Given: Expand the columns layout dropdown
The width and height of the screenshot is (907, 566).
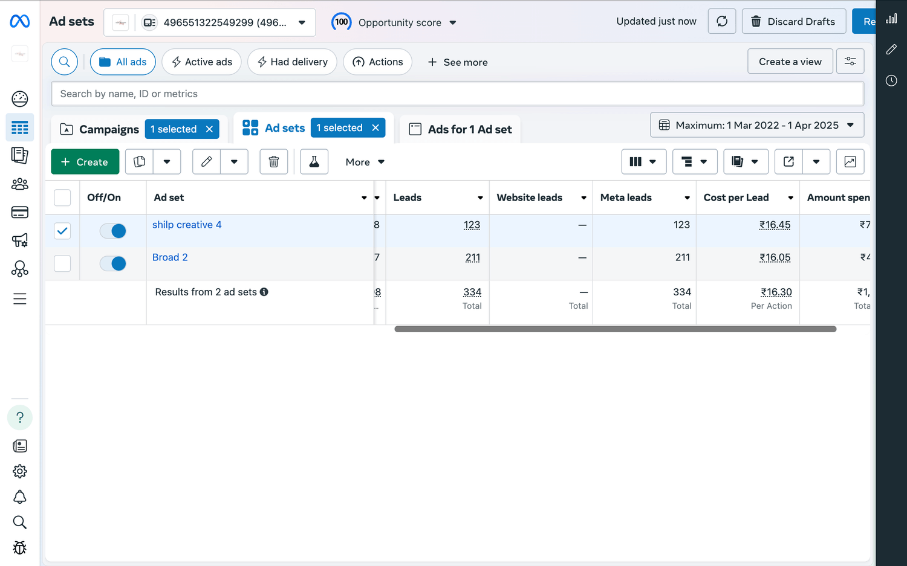Looking at the screenshot, I should [643, 162].
